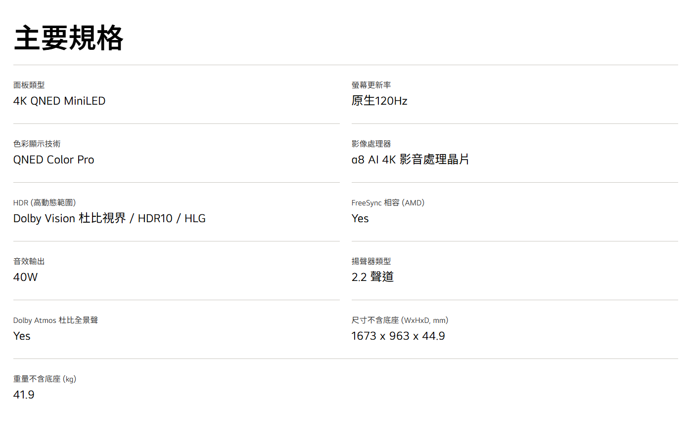Click the 螢幕更新率 label
This screenshot has width=692, height=436.
point(371,85)
